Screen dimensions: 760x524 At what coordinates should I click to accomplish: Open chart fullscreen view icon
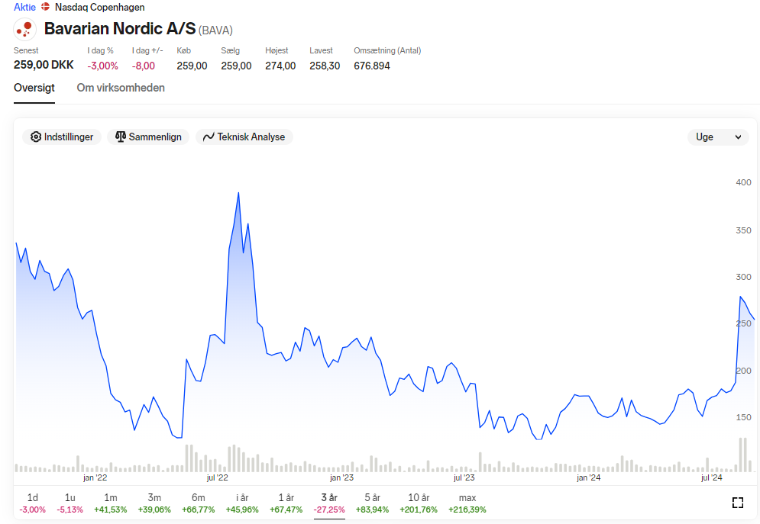coord(737,503)
